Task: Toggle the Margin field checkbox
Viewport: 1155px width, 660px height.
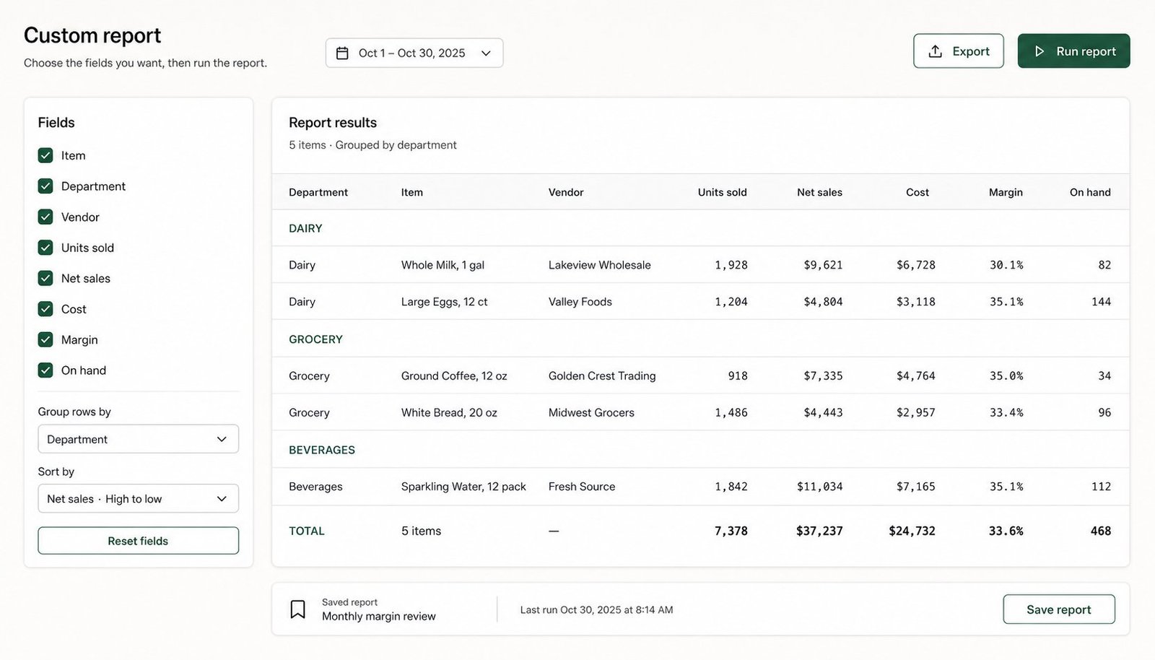Action: pos(45,339)
